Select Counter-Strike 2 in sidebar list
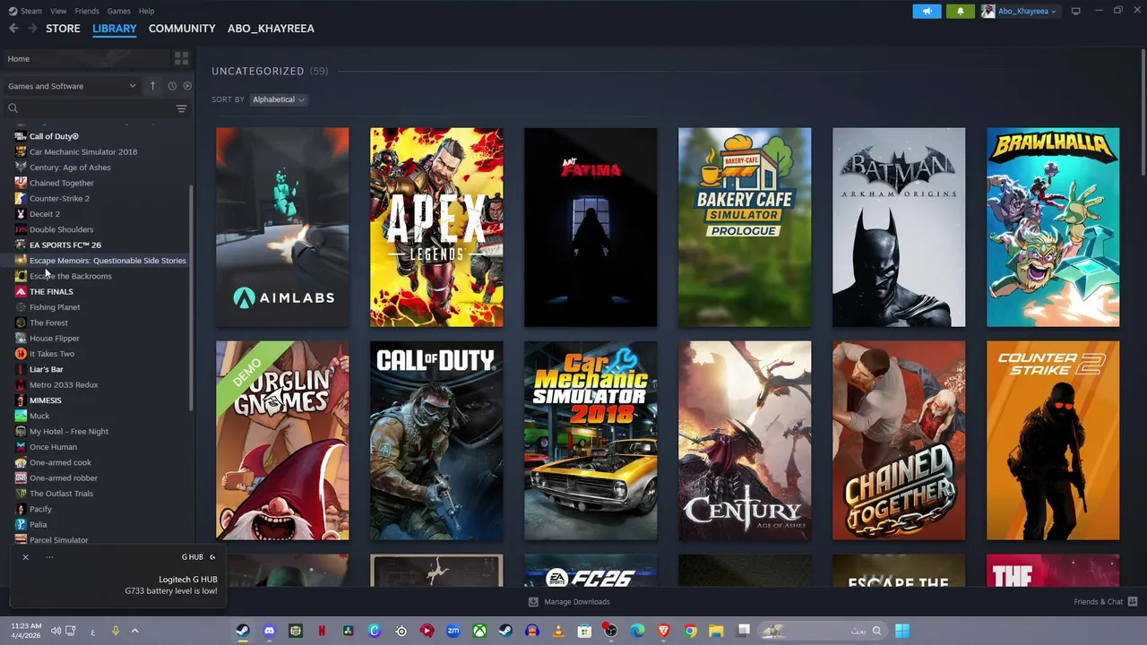 pyautogui.click(x=59, y=199)
